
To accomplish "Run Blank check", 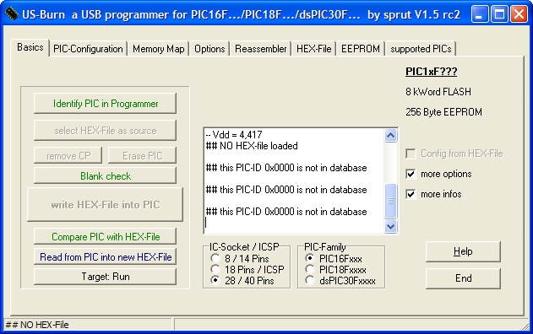I will [105, 175].
